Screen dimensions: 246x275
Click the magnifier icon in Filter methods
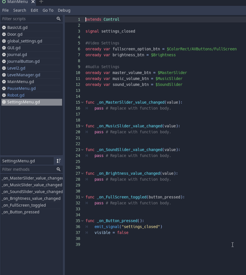(58, 169)
